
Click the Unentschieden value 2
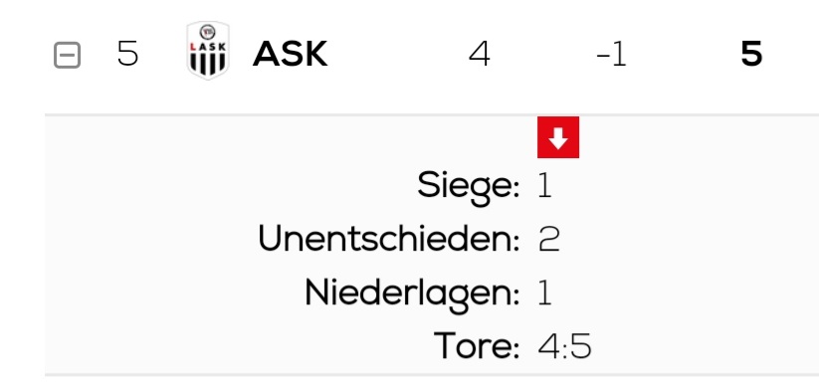pyautogui.click(x=548, y=239)
